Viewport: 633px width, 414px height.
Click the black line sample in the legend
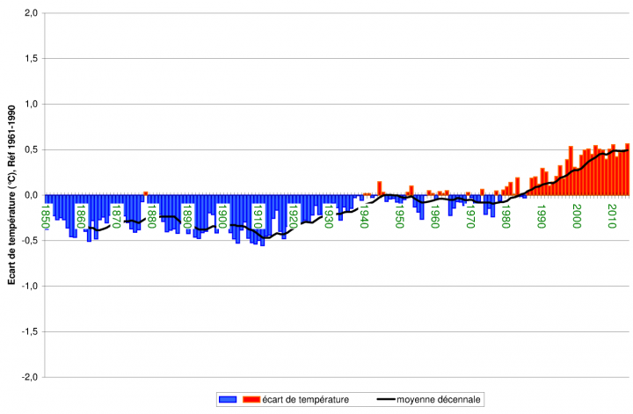pyautogui.click(x=386, y=399)
